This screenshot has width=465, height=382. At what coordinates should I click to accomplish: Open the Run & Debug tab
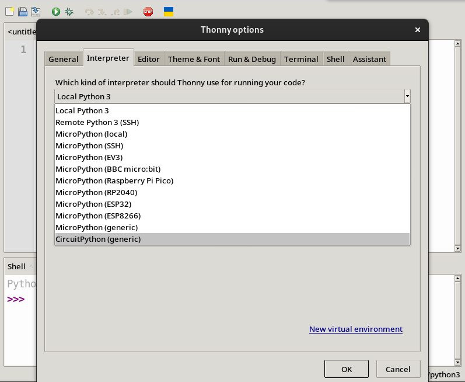(252, 59)
